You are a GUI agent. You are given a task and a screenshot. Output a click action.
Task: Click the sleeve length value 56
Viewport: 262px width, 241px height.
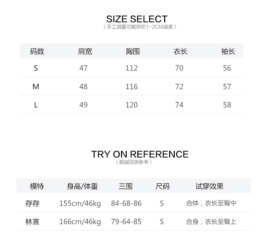point(227,68)
